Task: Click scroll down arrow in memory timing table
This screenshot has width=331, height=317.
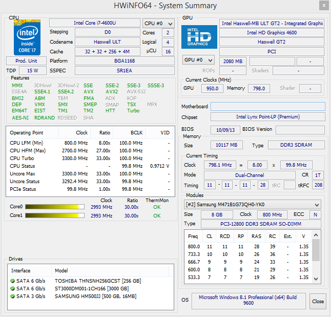Action: (x=316, y=279)
